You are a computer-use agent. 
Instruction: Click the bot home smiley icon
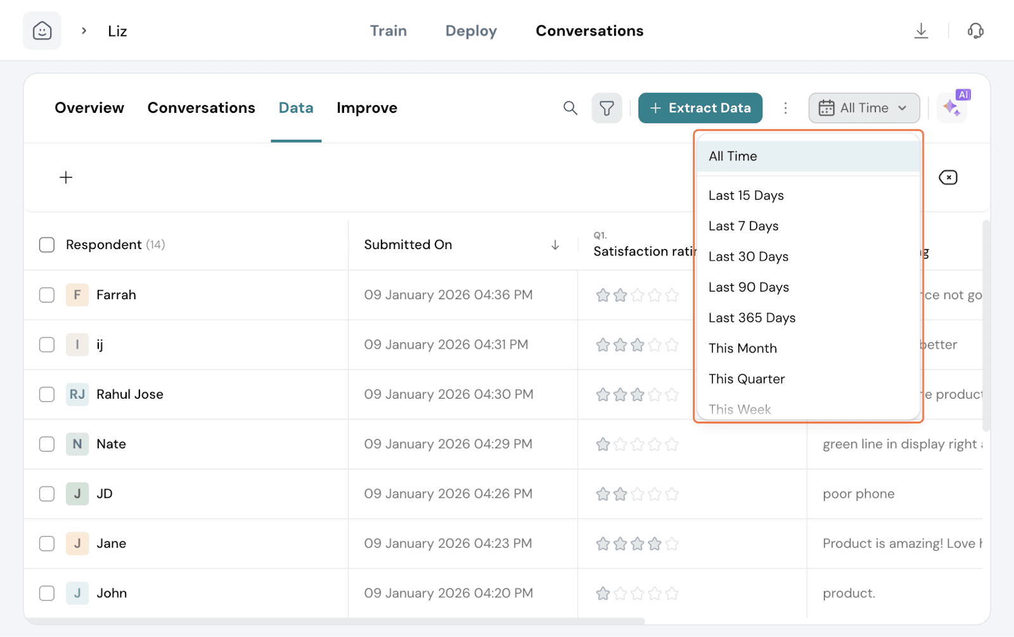click(42, 30)
